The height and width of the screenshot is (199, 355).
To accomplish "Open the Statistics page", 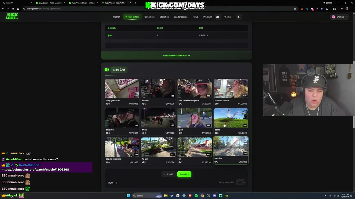I will 164,17.
